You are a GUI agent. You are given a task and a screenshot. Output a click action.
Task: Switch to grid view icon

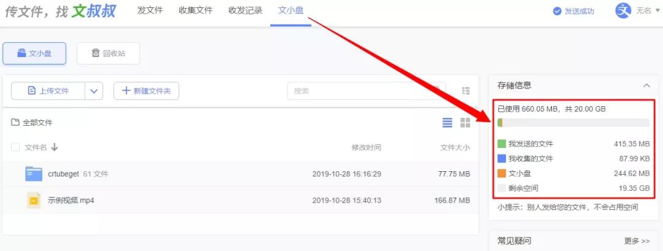coord(465,123)
